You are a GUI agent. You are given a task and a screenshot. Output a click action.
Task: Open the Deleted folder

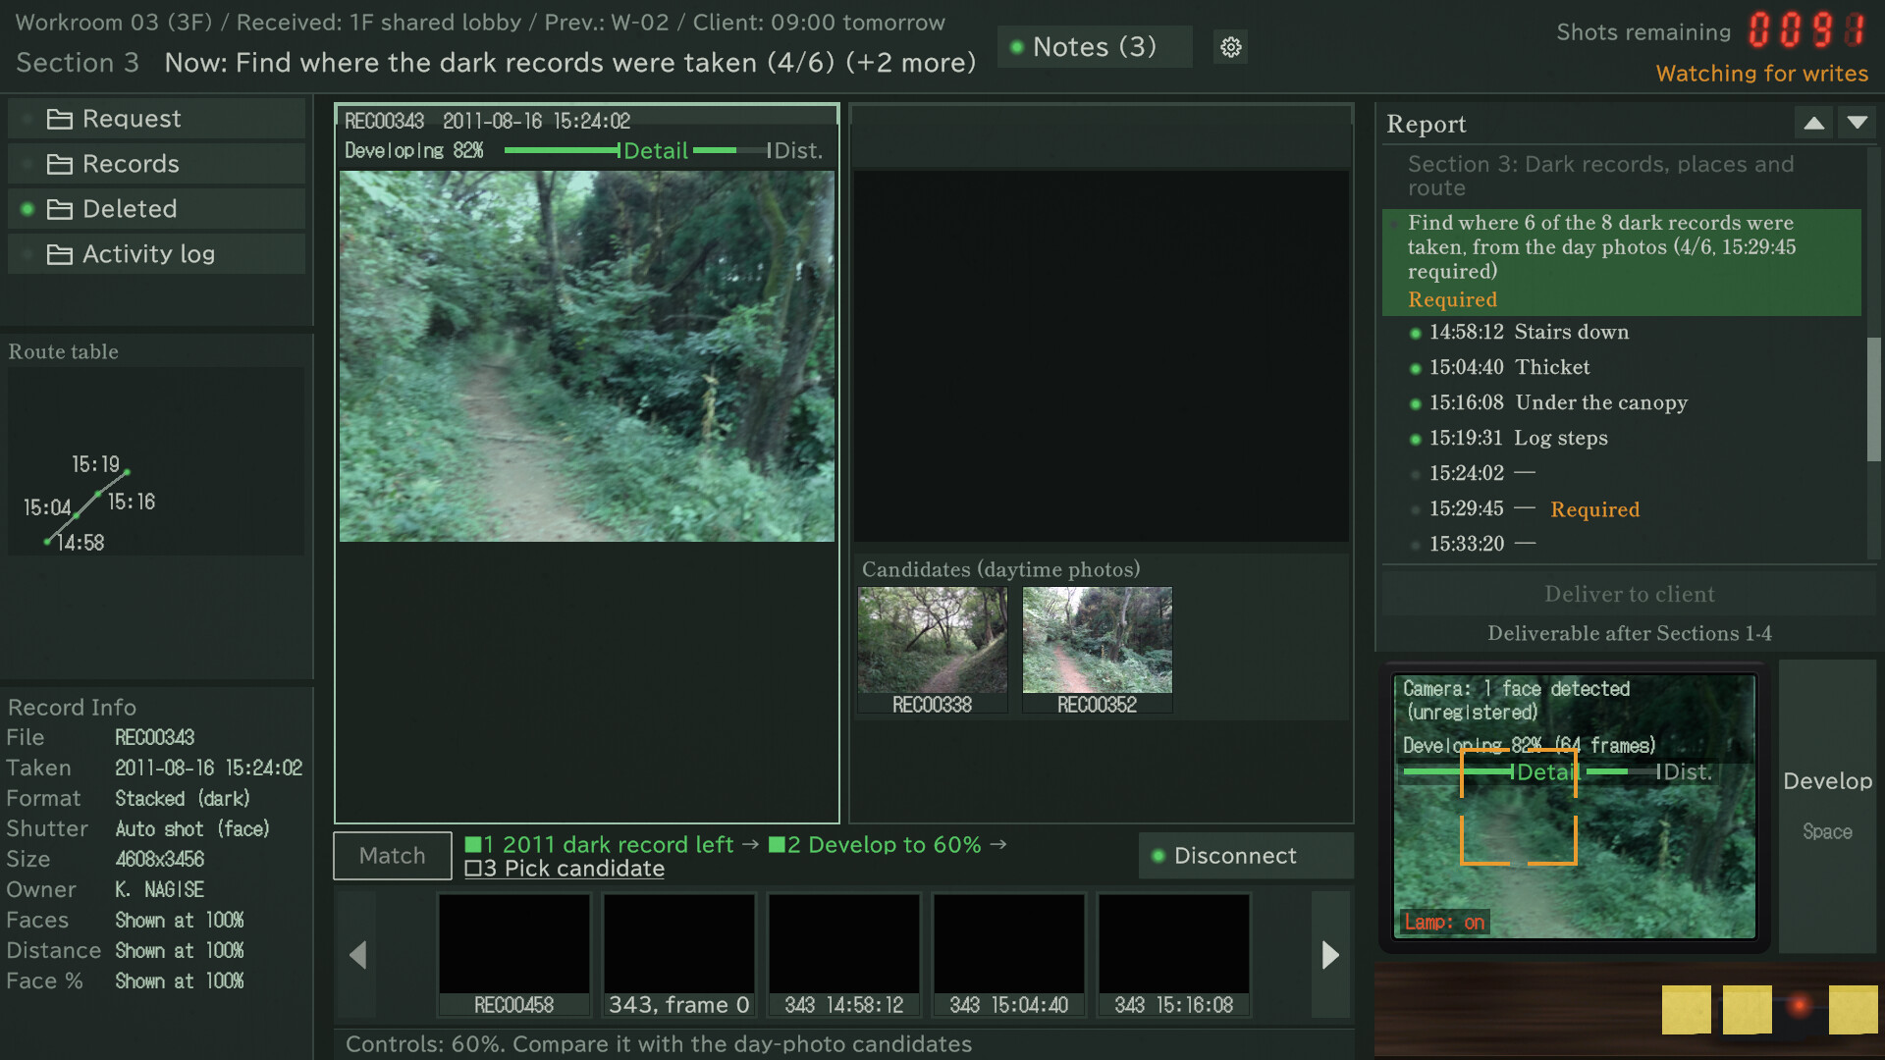(x=157, y=209)
